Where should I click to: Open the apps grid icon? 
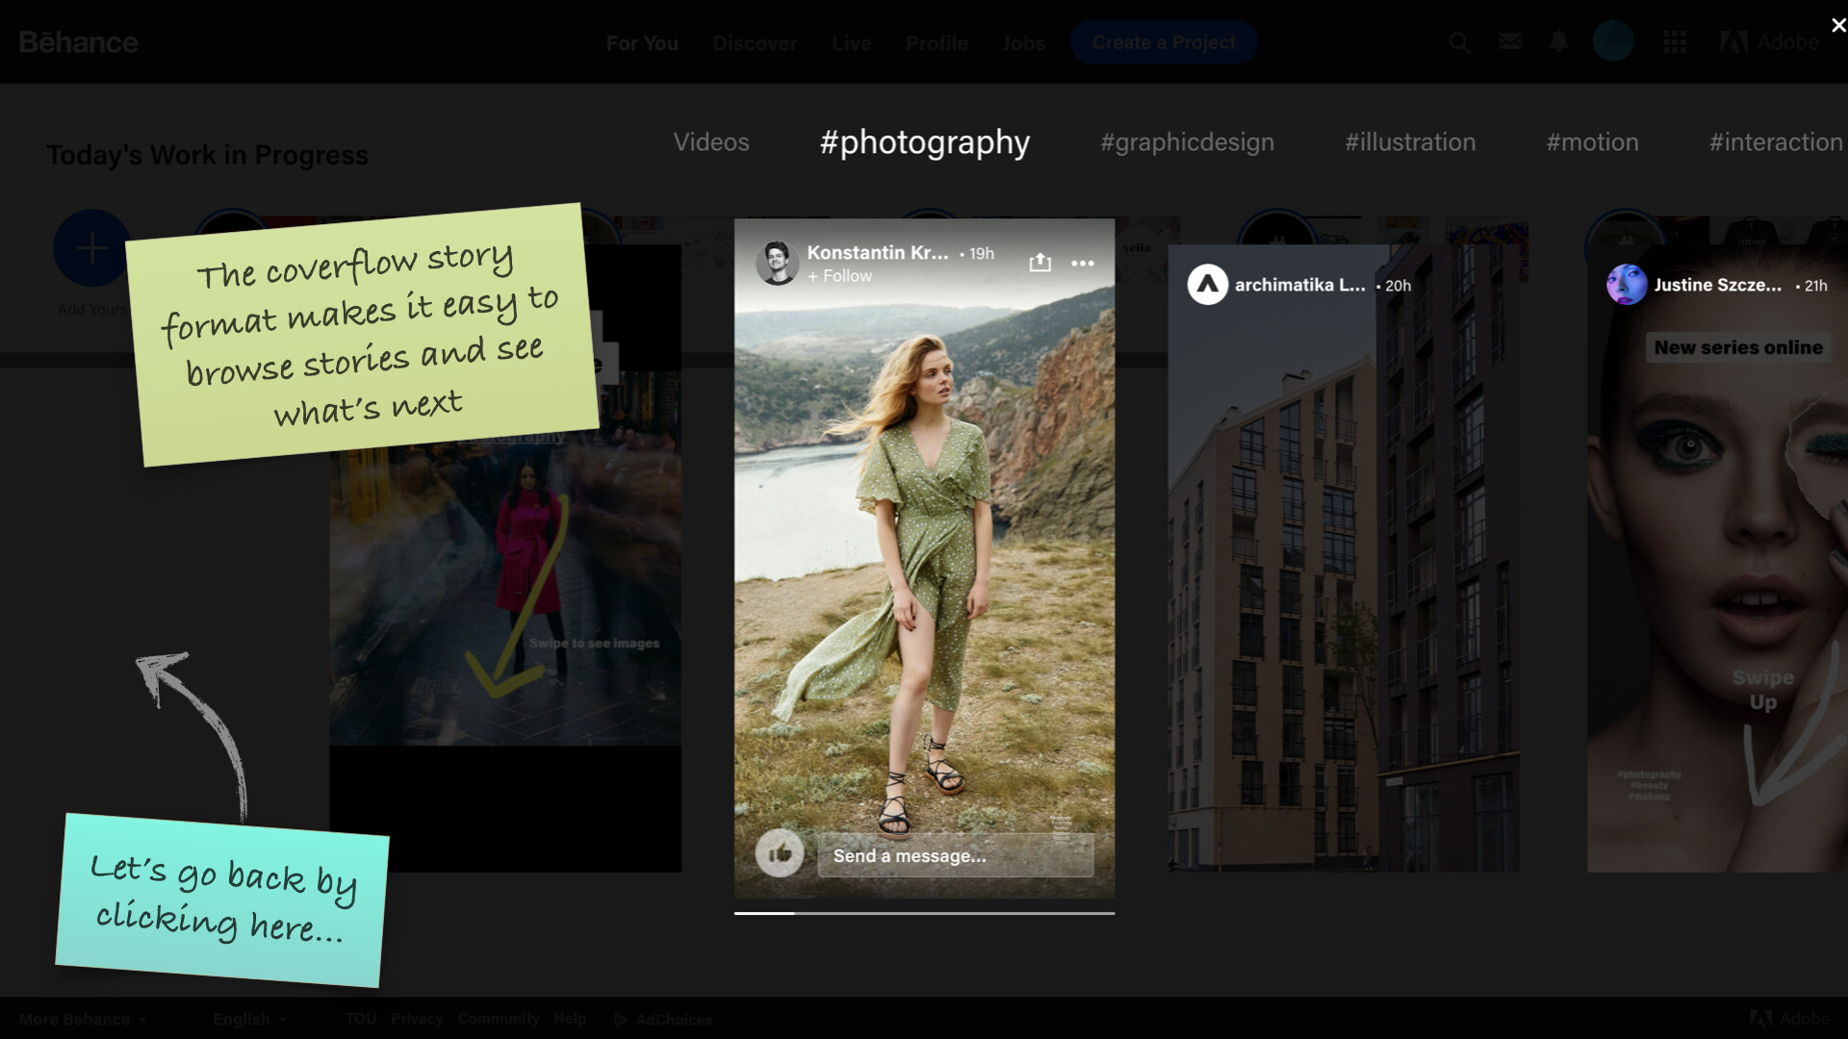[x=1675, y=42]
